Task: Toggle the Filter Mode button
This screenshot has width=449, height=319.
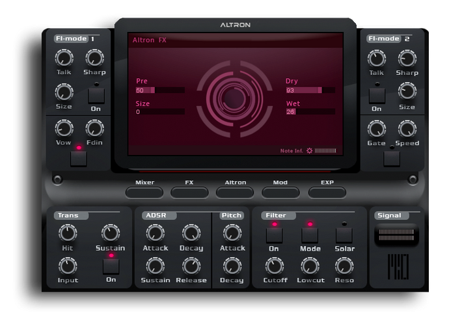Action: pyautogui.click(x=310, y=236)
